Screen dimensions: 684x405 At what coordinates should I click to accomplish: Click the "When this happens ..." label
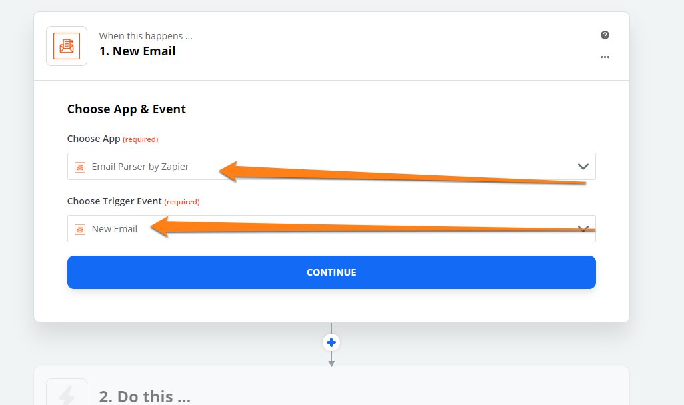coord(145,36)
